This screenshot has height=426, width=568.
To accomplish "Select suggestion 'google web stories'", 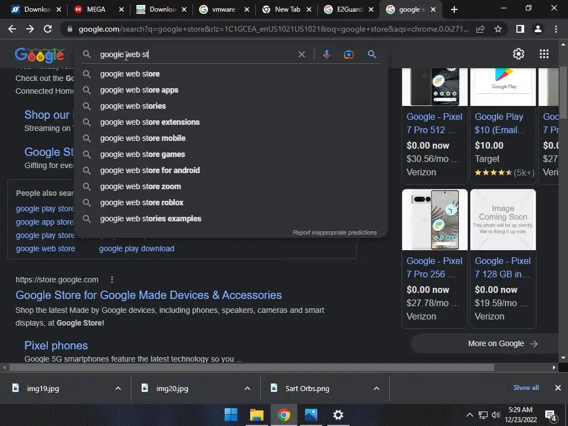I will tap(231, 106).
